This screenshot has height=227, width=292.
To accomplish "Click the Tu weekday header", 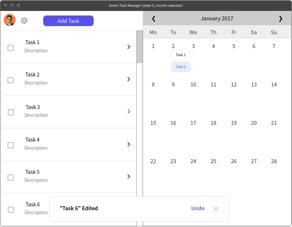I will click(173, 32).
